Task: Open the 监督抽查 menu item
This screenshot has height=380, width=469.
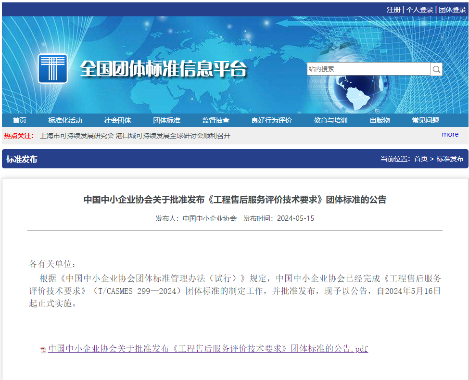Action: (215, 120)
